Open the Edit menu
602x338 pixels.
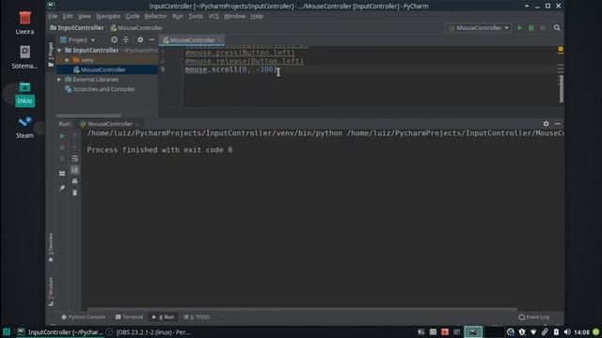pyautogui.click(x=68, y=16)
